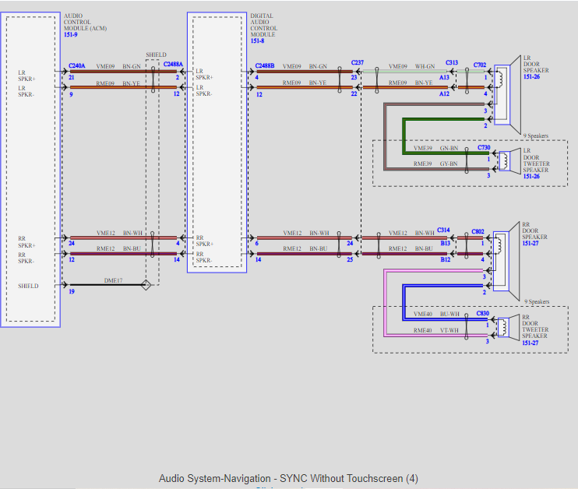The image size is (578, 489).
Task: Select pin A12 at connector C313
Action: (444, 93)
